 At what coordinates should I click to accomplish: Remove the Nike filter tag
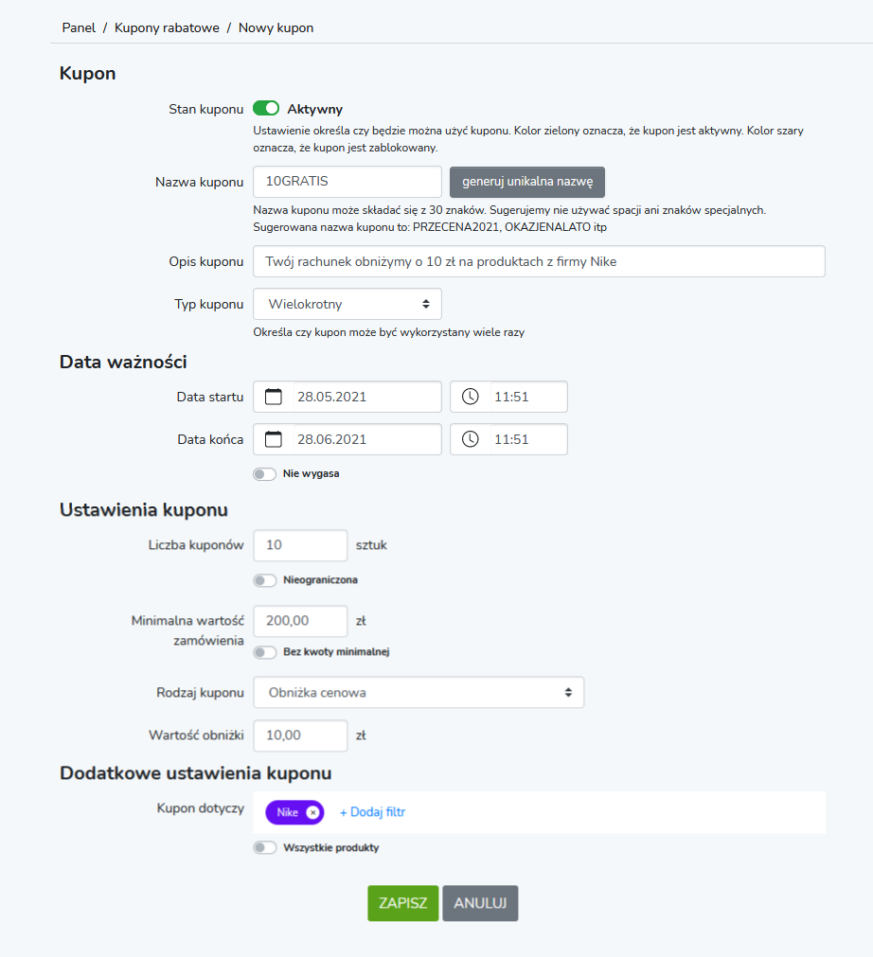[x=312, y=812]
